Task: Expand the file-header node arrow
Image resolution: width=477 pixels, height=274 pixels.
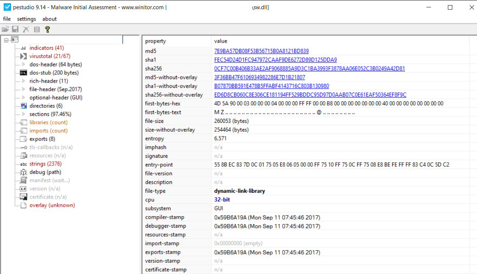Action: (x=24, y=89)
